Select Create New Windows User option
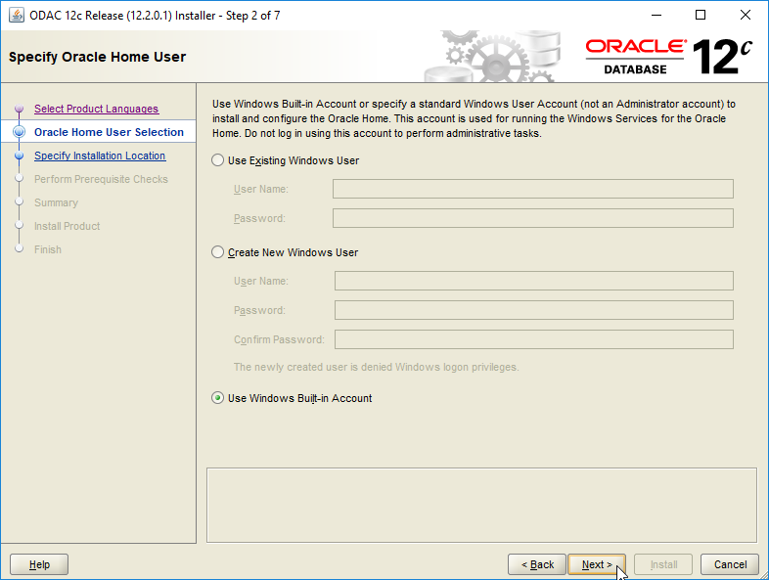Viewport: 769px width, 580px height. pyautogui.click(x=218, y=252)
